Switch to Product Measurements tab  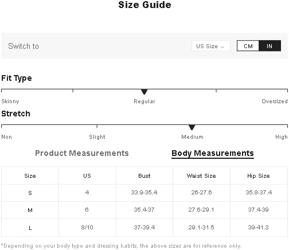click(82, 153)
